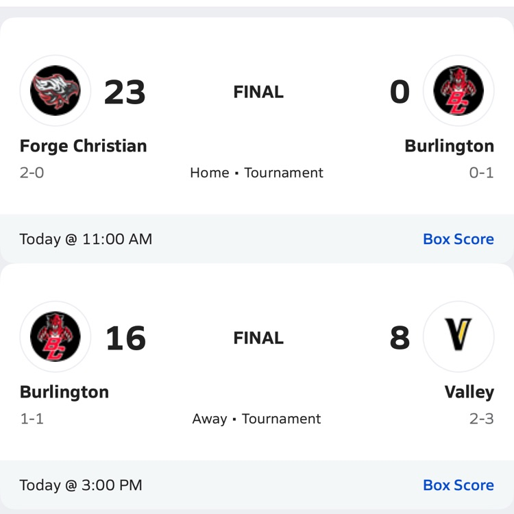The width and height of the screenshot is (514, 514).
Task: Select the Forge Christian team name
Action: (83, 146)
